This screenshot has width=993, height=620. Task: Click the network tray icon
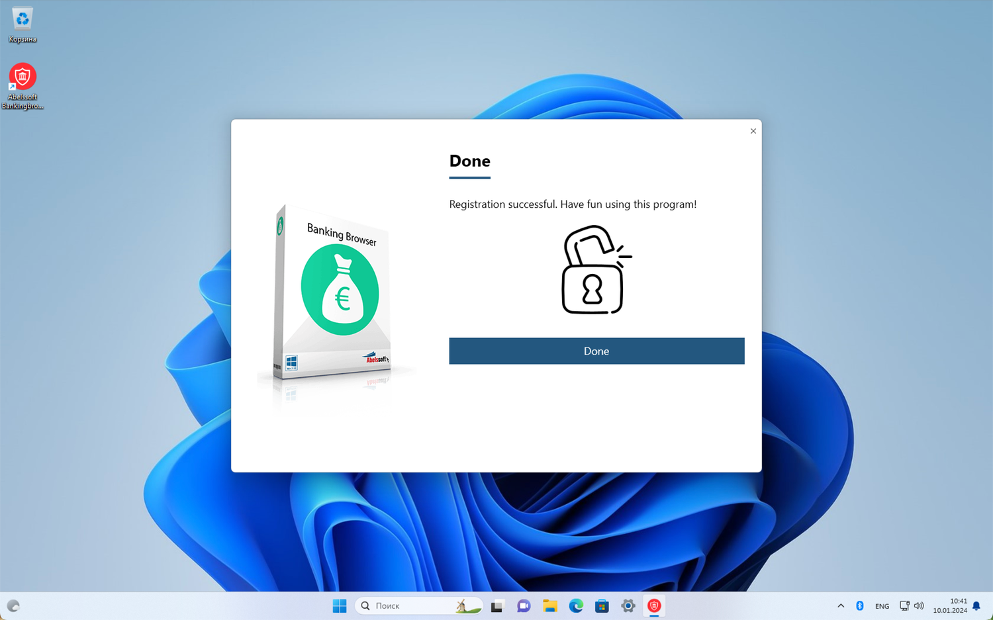904,605
